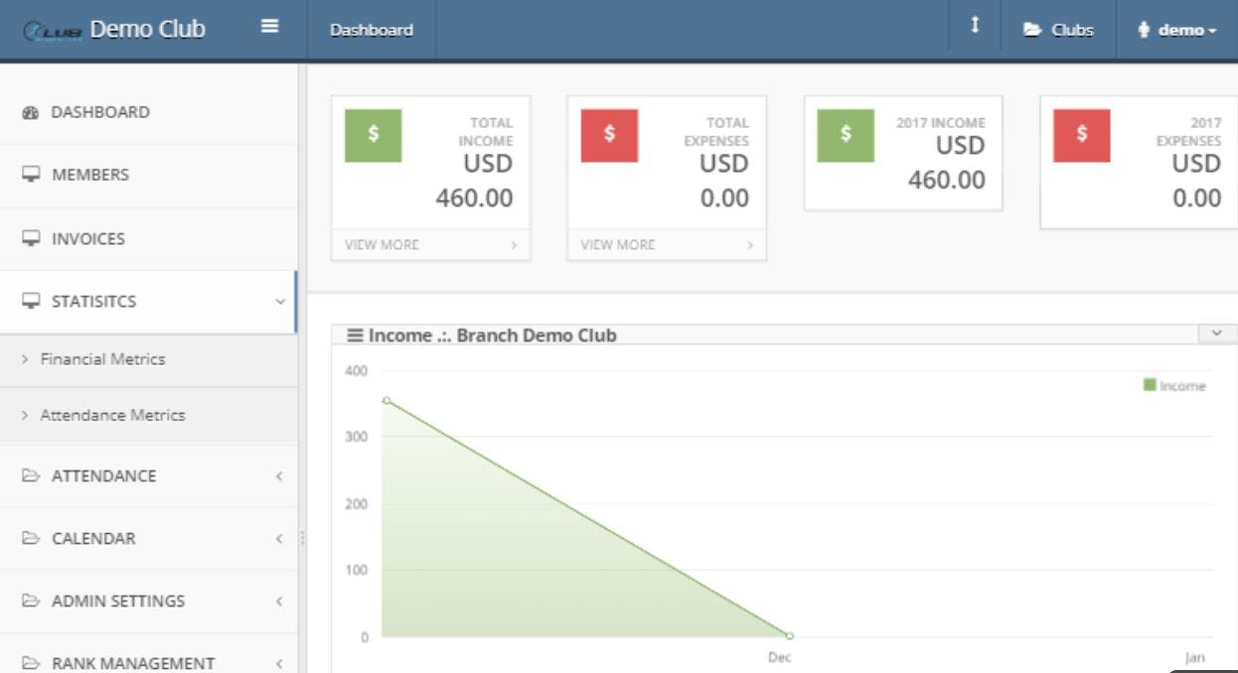Select the Statistics icon in sidebar

tap(30, 301)
